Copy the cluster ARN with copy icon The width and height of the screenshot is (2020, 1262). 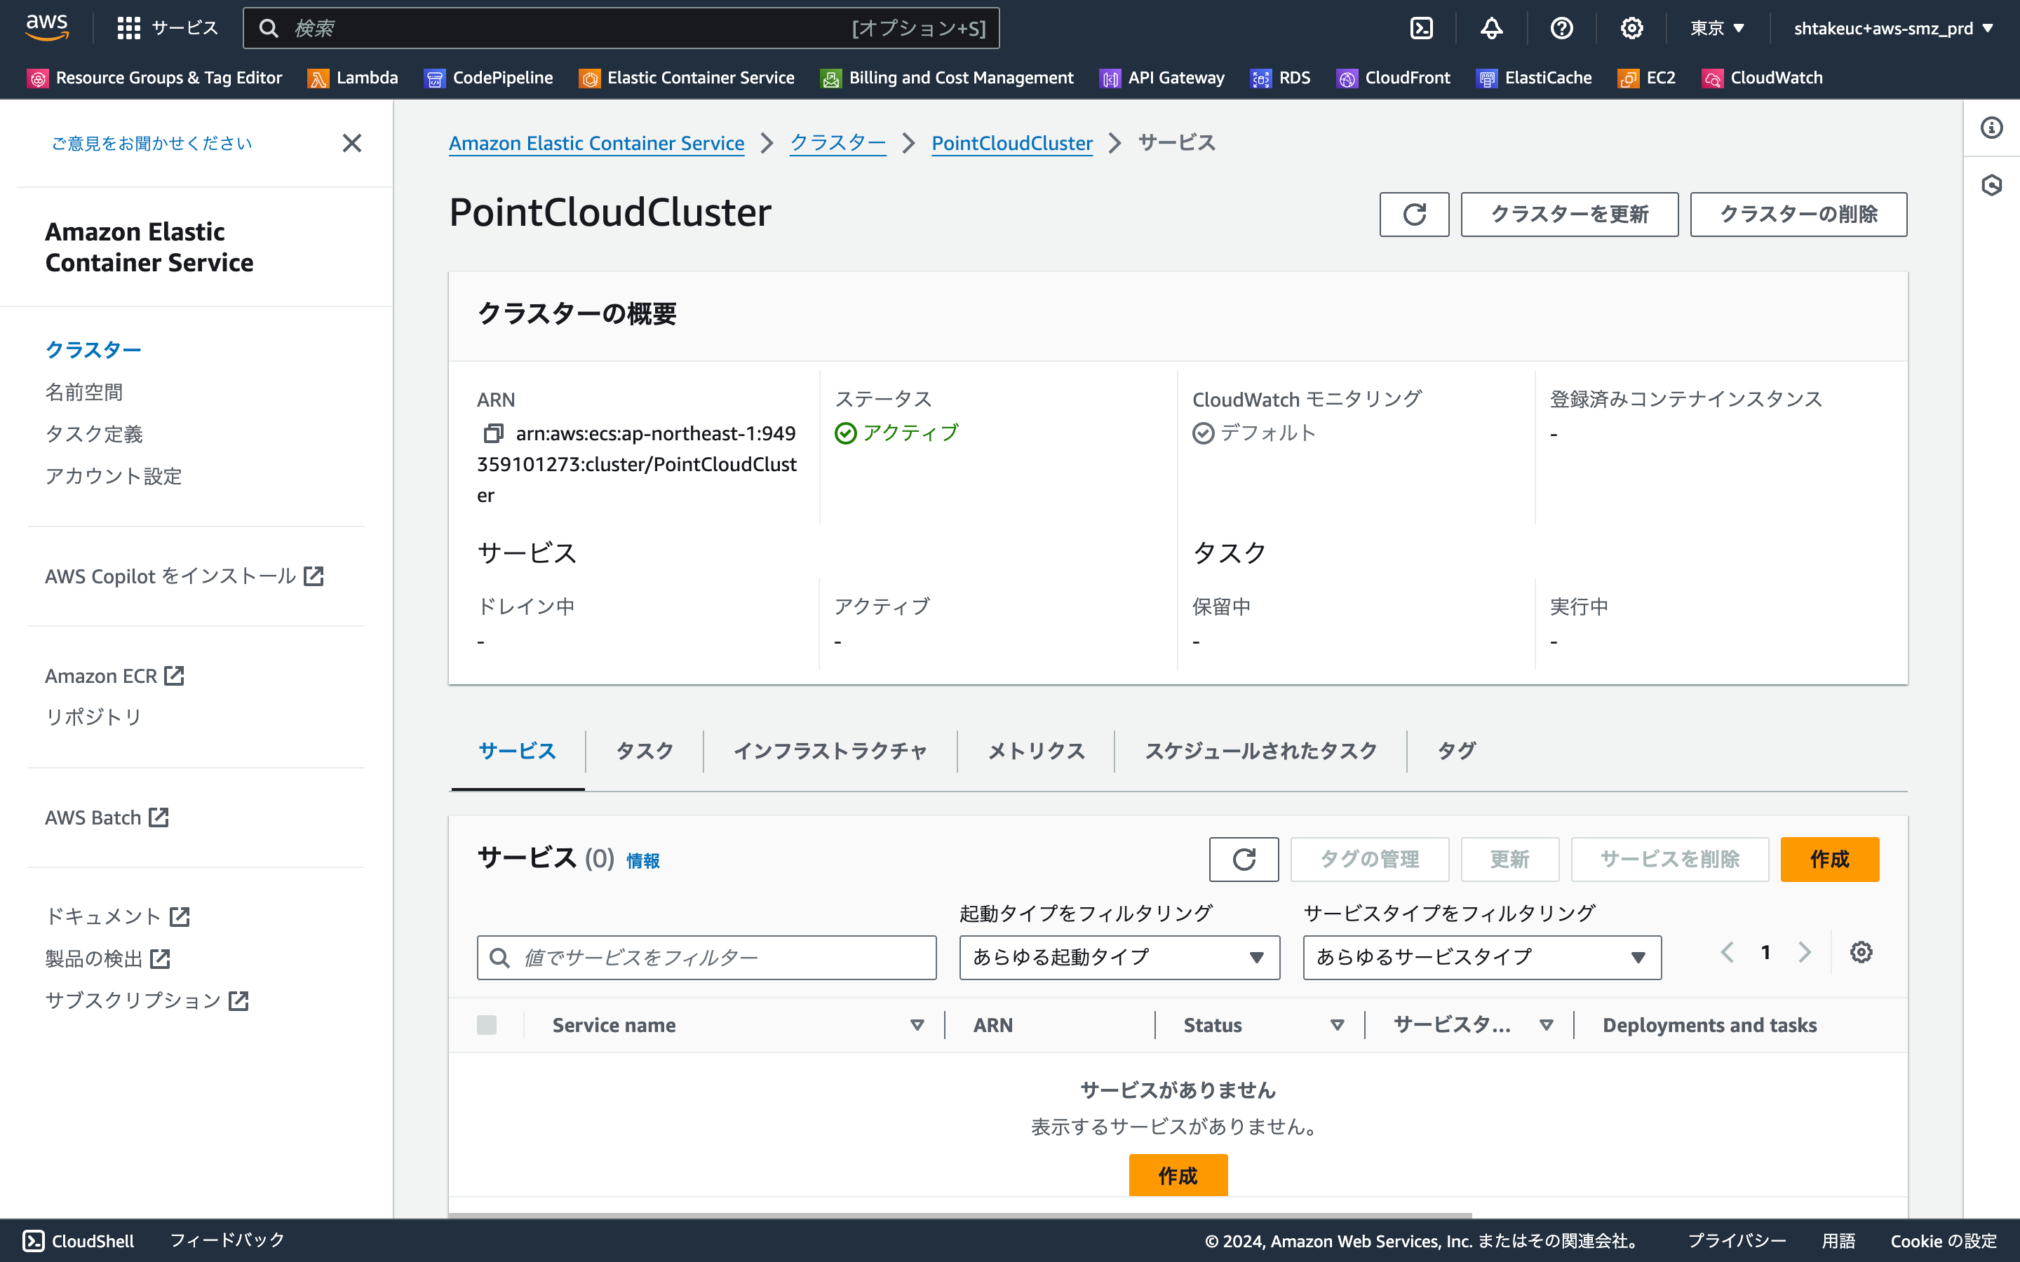(x=493, y=433)
